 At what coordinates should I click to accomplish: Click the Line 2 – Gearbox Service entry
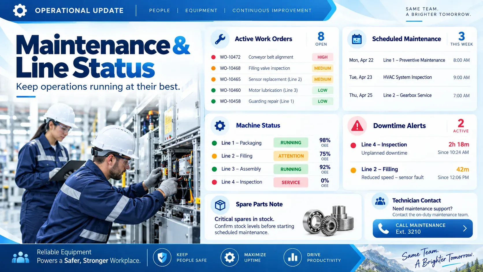click(x=409, y=95)
